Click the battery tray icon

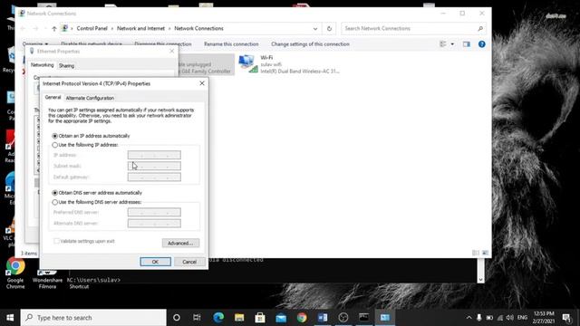click(489, 318)
